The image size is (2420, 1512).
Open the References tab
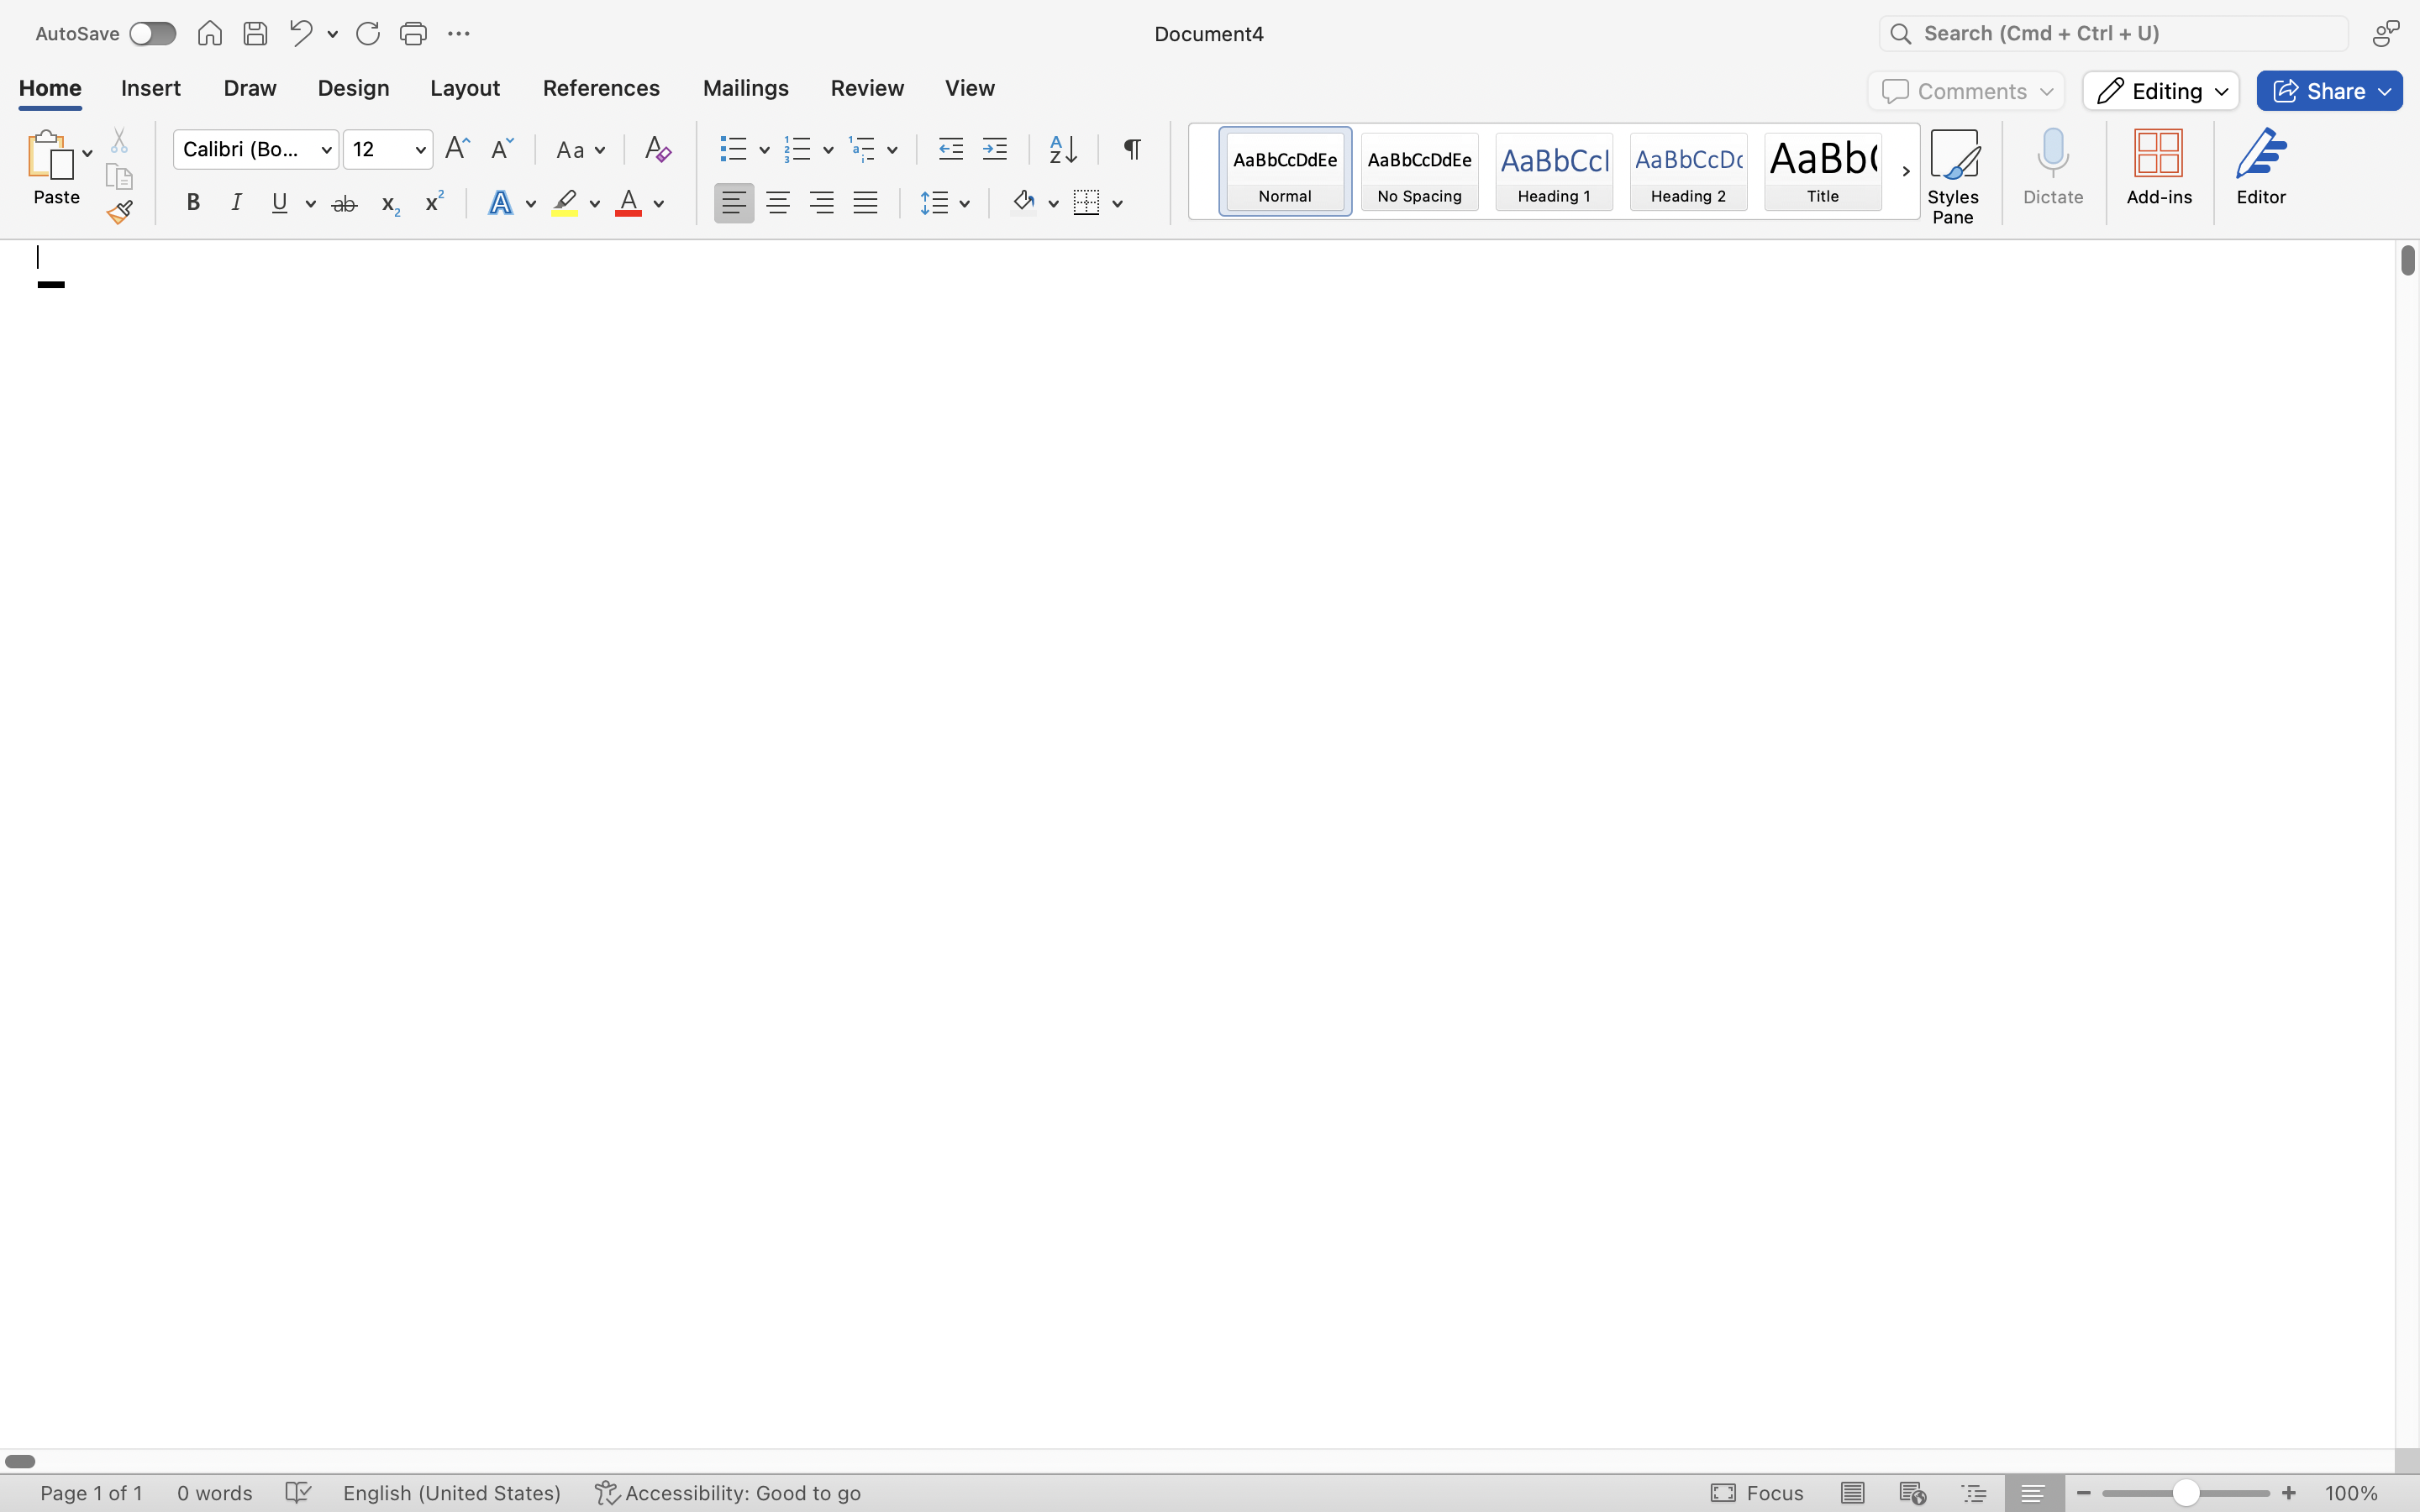[601, 88]
